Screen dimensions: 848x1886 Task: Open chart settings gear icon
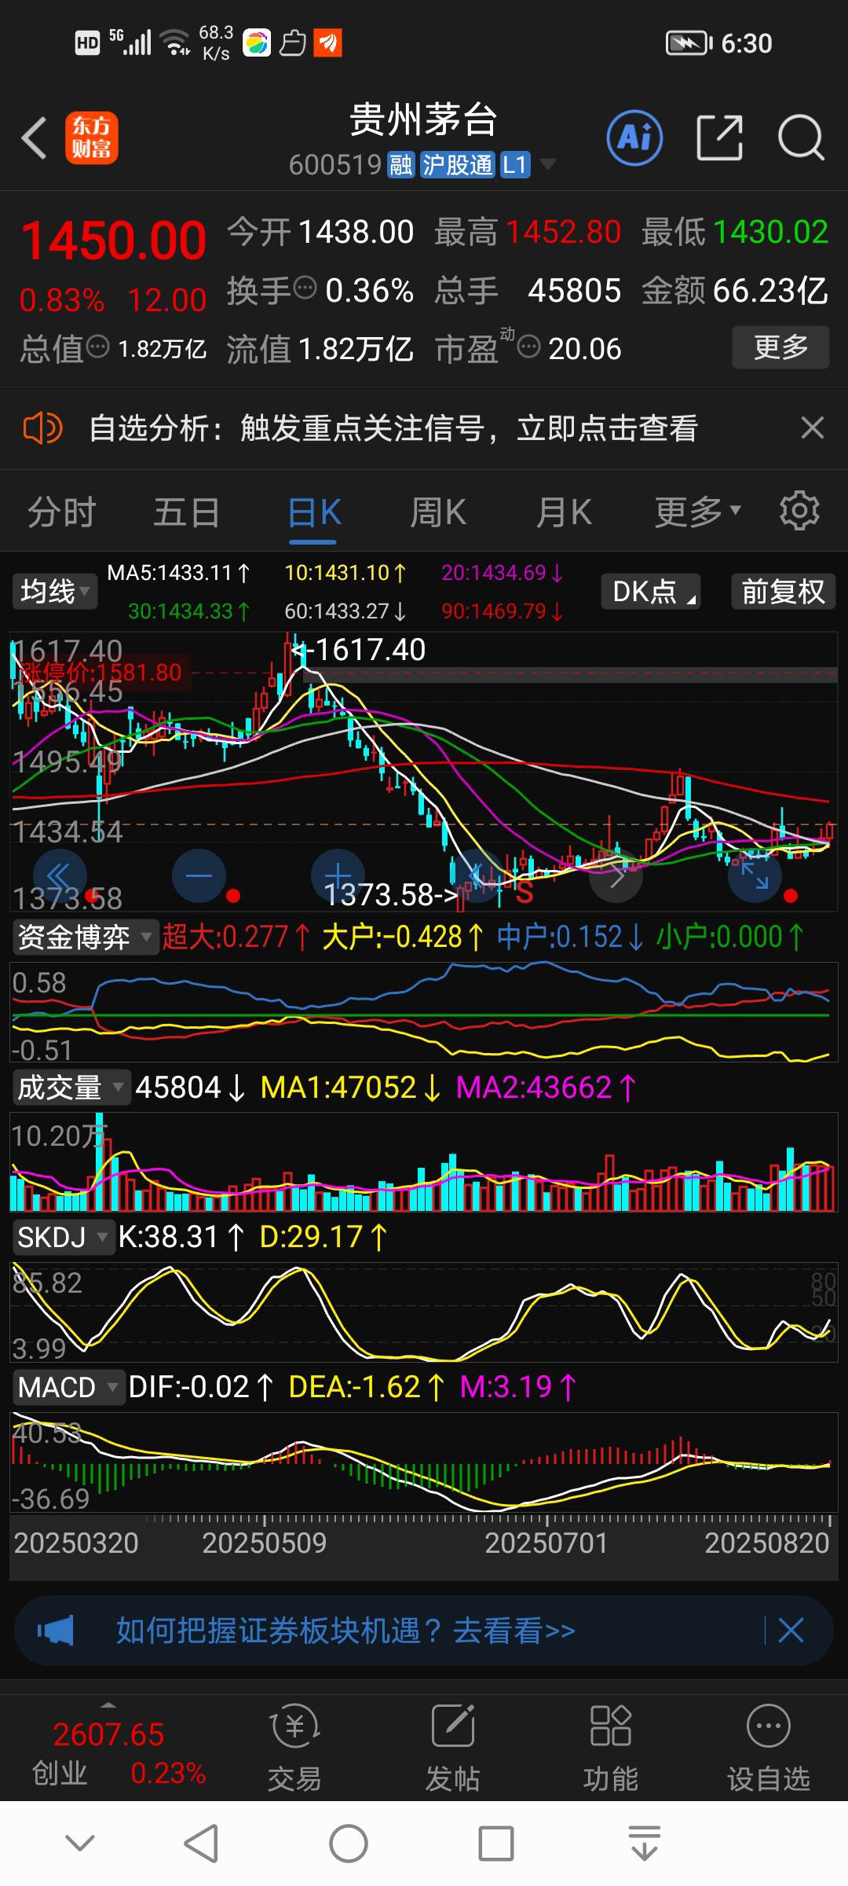tap(799, 511)
